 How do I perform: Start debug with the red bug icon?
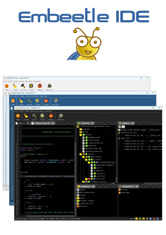pyautogui.click(x=51, y=116)
